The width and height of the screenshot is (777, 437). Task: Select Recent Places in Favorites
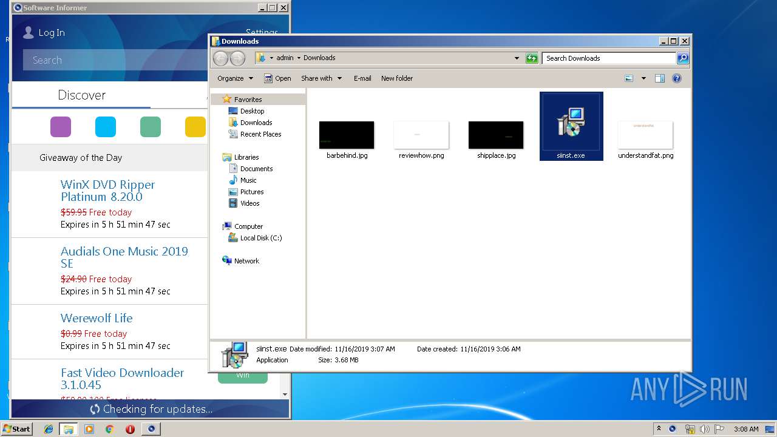point(260,134)
